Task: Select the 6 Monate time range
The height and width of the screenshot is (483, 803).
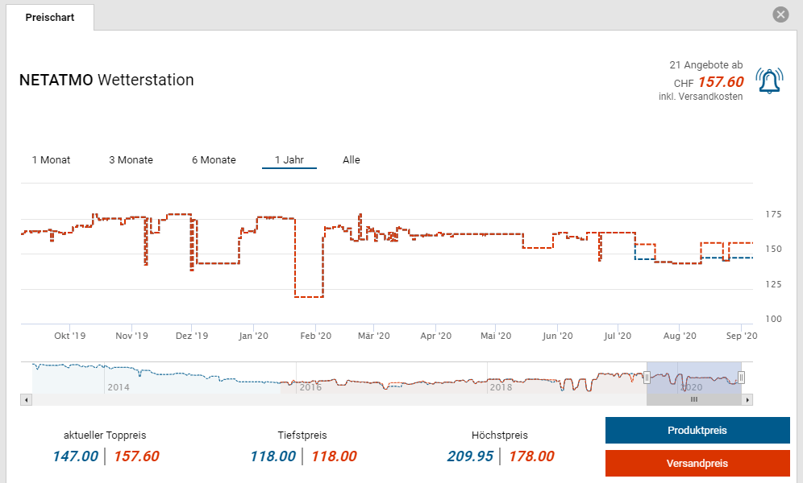Action: [214, 160]
